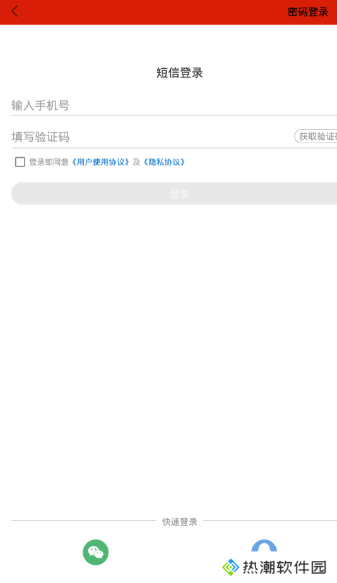Open the 《用户使用协议》 link
This screenshot has width=337, height=583.
(100, 162)
